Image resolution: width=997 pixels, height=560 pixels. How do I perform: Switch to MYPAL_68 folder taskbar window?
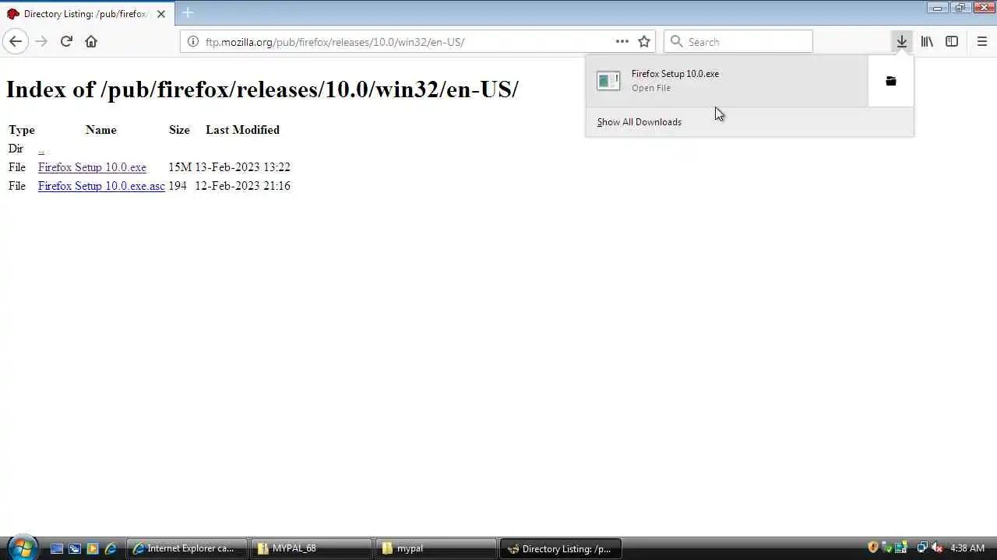coord(312,548)
